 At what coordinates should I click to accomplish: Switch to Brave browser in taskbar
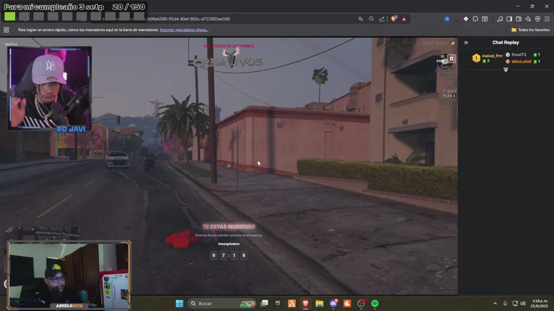point(306,304)
